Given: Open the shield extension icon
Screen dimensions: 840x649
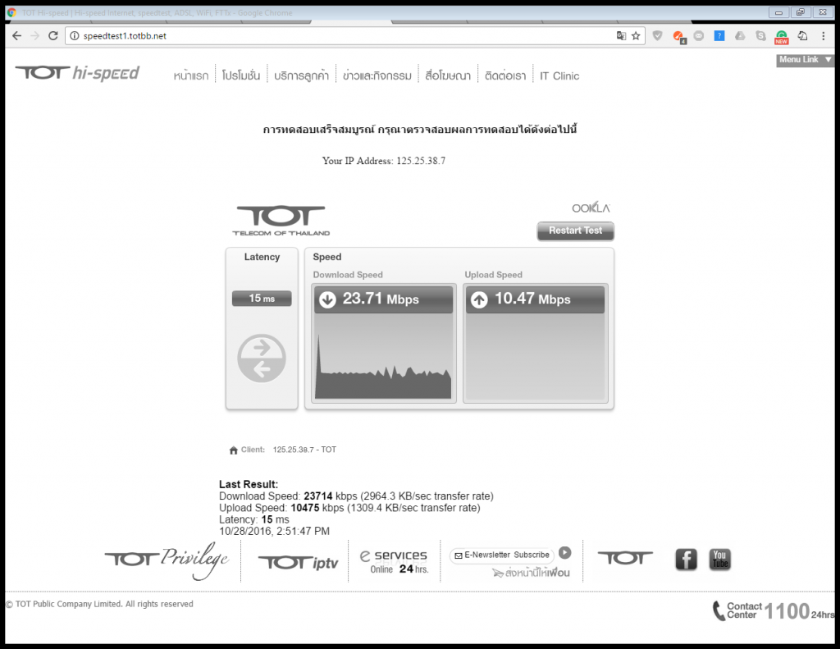Looking at the screenshot, I should 657,36.
